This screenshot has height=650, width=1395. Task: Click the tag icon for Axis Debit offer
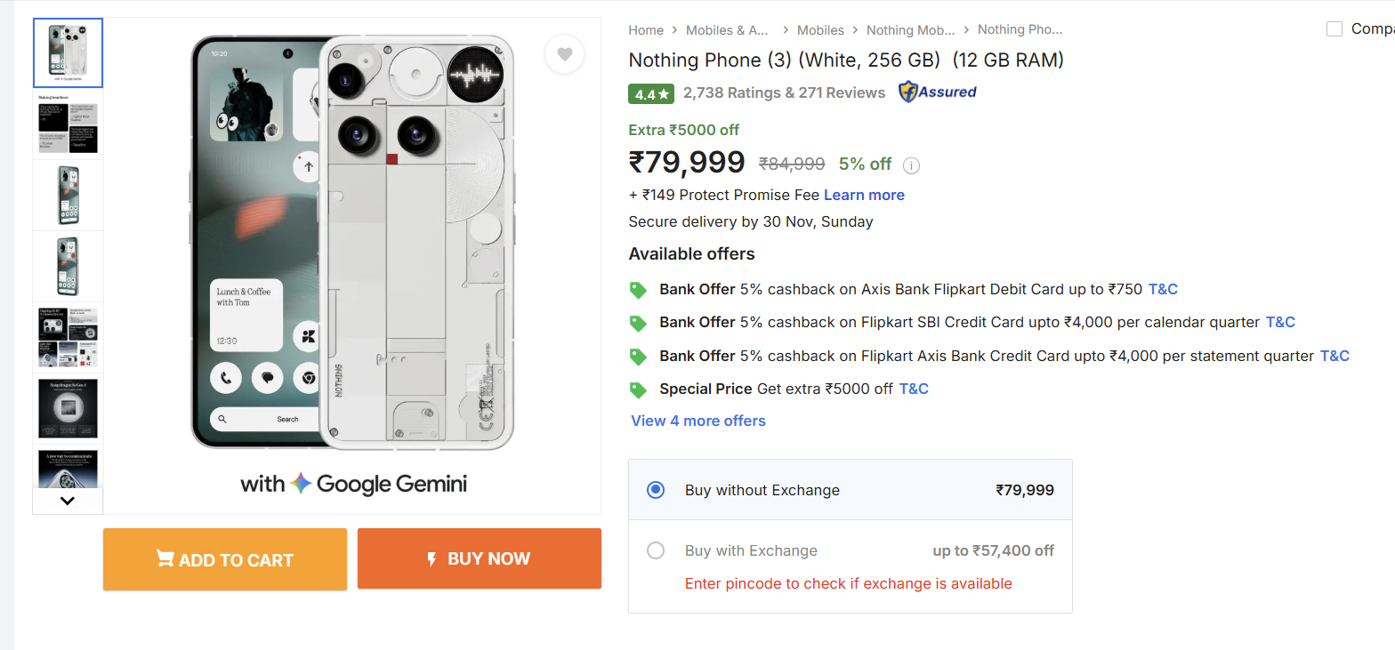pos(638,290)
